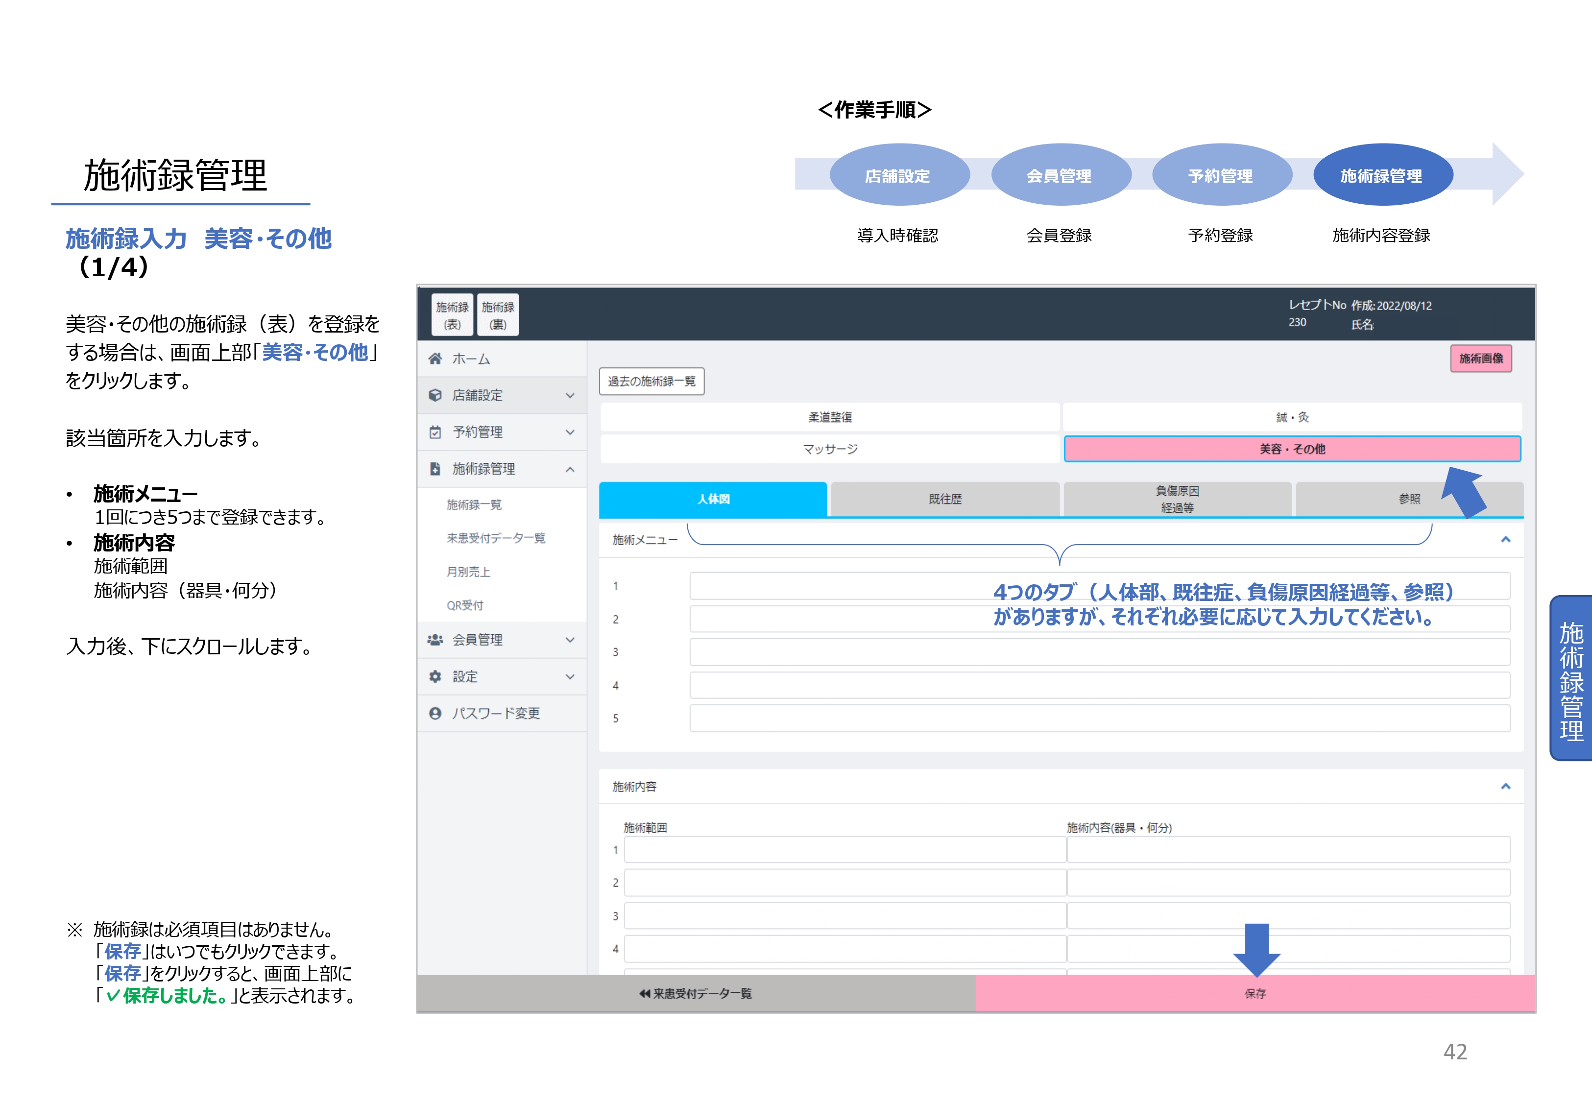Open 過去の施術録一覧 list
The image size is (1592, 1102).
point(651,381)
